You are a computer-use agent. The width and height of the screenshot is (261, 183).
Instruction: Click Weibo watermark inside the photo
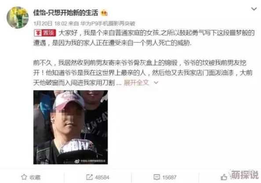90,161
